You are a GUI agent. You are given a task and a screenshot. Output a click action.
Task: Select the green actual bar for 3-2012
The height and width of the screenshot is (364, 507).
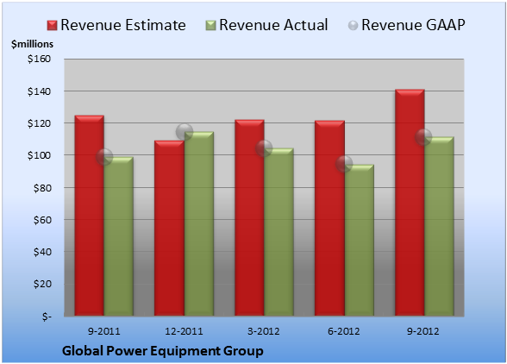(279, 232)
